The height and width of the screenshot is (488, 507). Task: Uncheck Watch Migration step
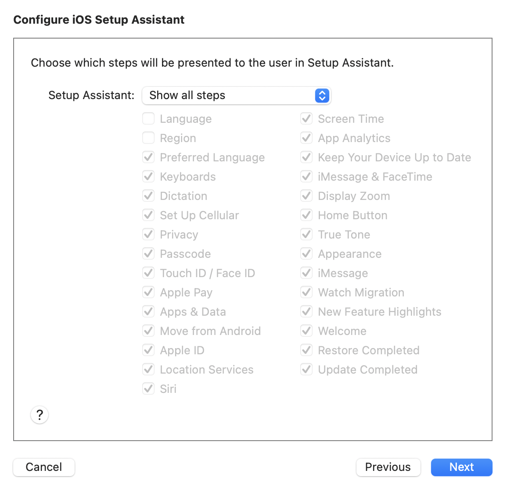tap(306, 292)
